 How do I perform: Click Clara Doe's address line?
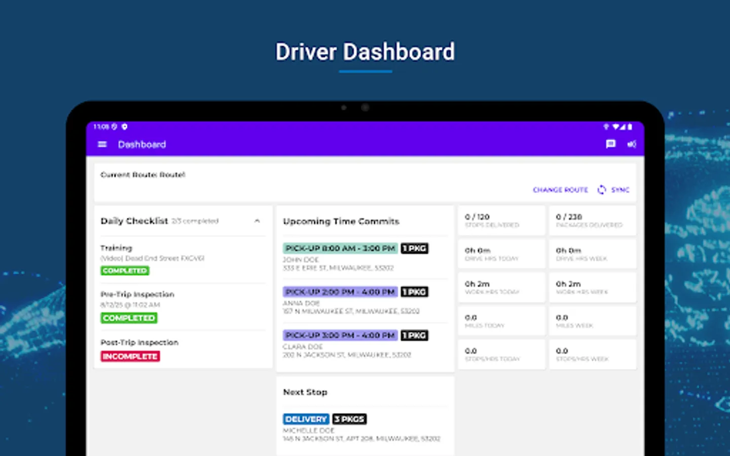click(x=347, y=355)
